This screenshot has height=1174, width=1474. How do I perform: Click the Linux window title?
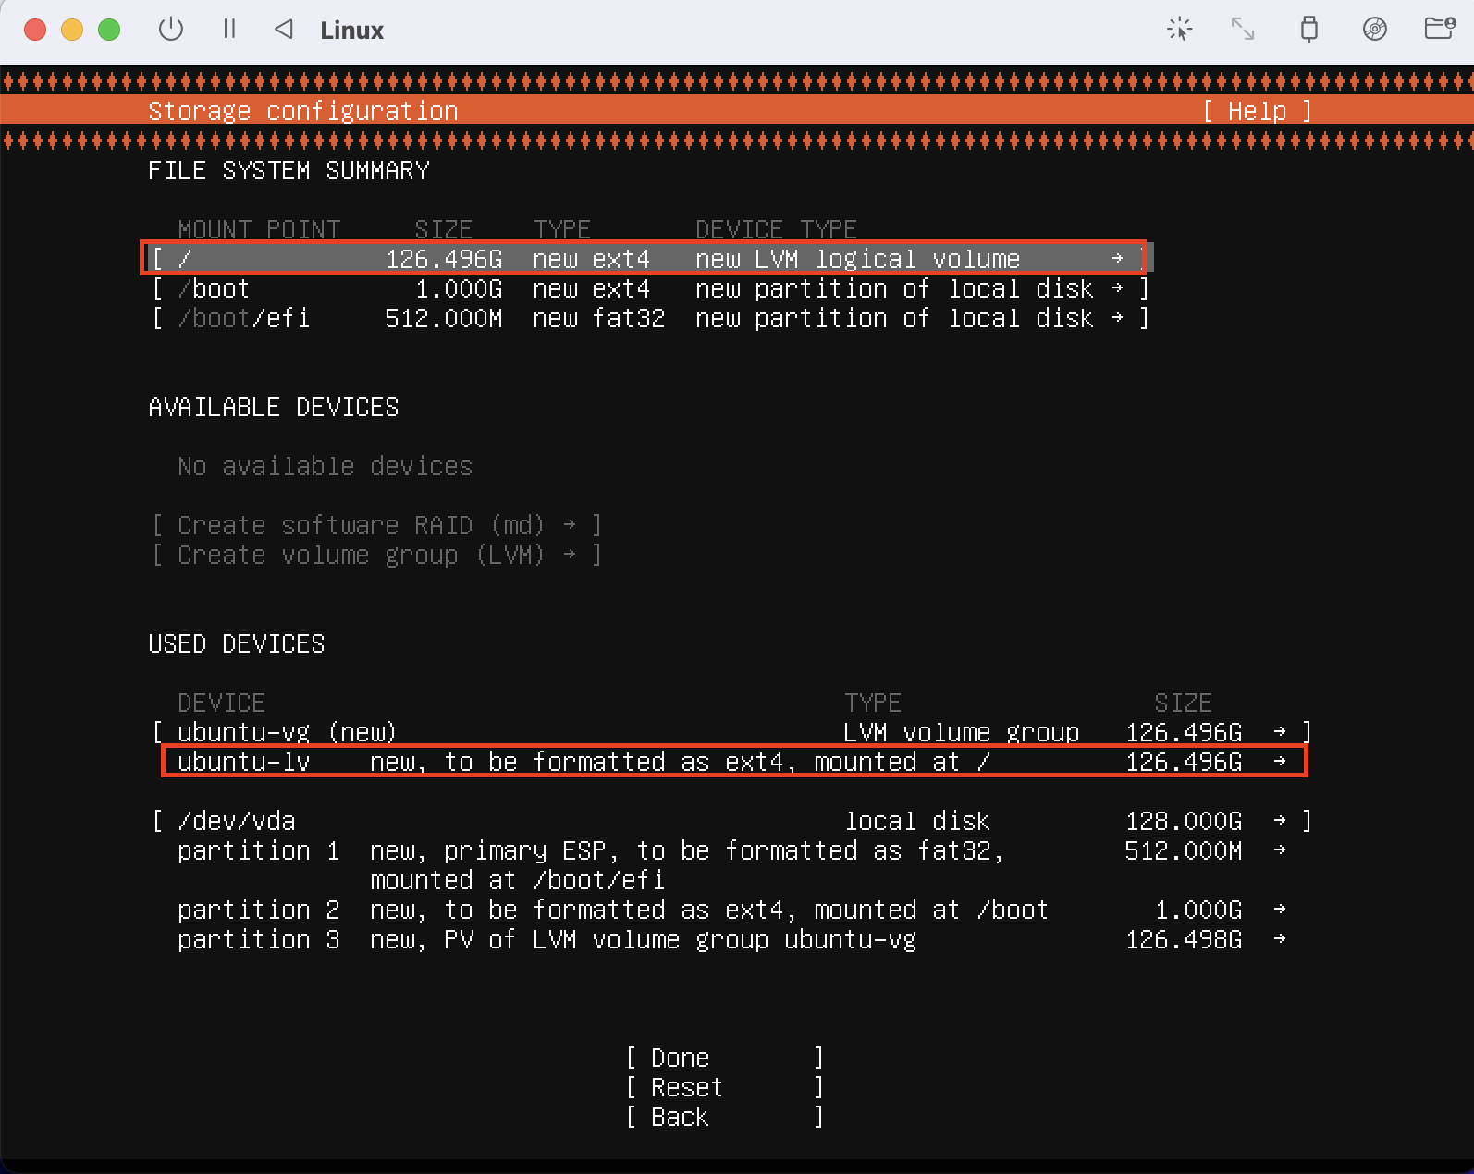[x=351, y=31]
